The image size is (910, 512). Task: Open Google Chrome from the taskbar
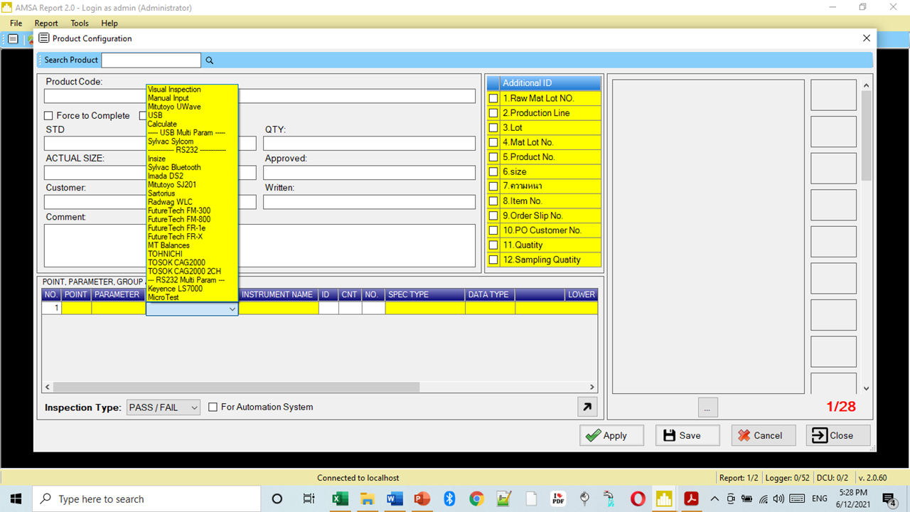[476, 498]
